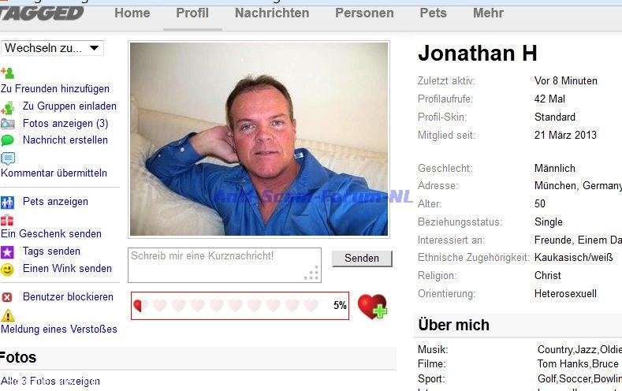Click the red heart with plus
Viewport: 622px width, 391px height.
[x=372, y=307]
